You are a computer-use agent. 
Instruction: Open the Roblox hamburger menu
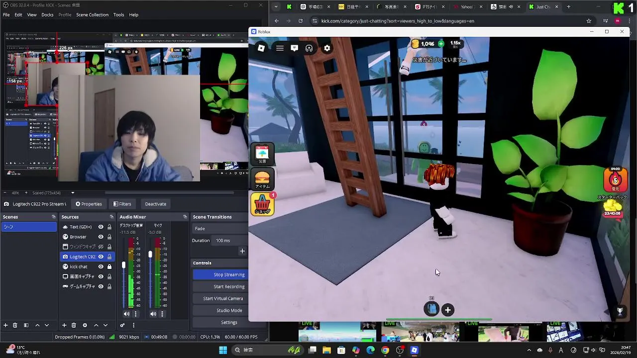(280, 48)
